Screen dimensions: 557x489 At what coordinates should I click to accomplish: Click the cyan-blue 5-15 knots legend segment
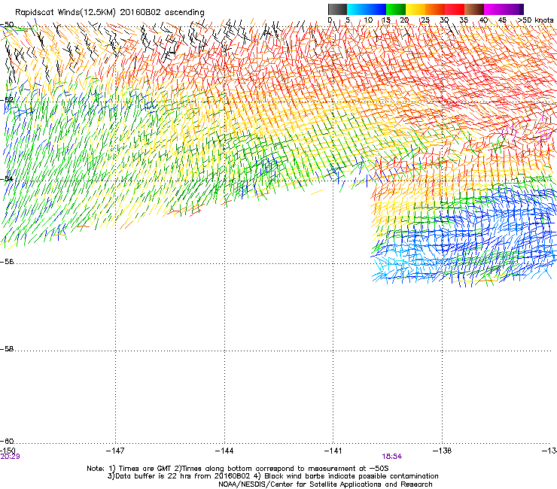point(367,9)
